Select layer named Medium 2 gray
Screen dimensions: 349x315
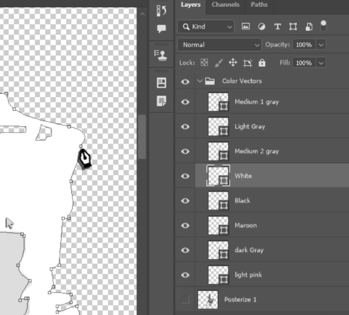click(256, 151)
